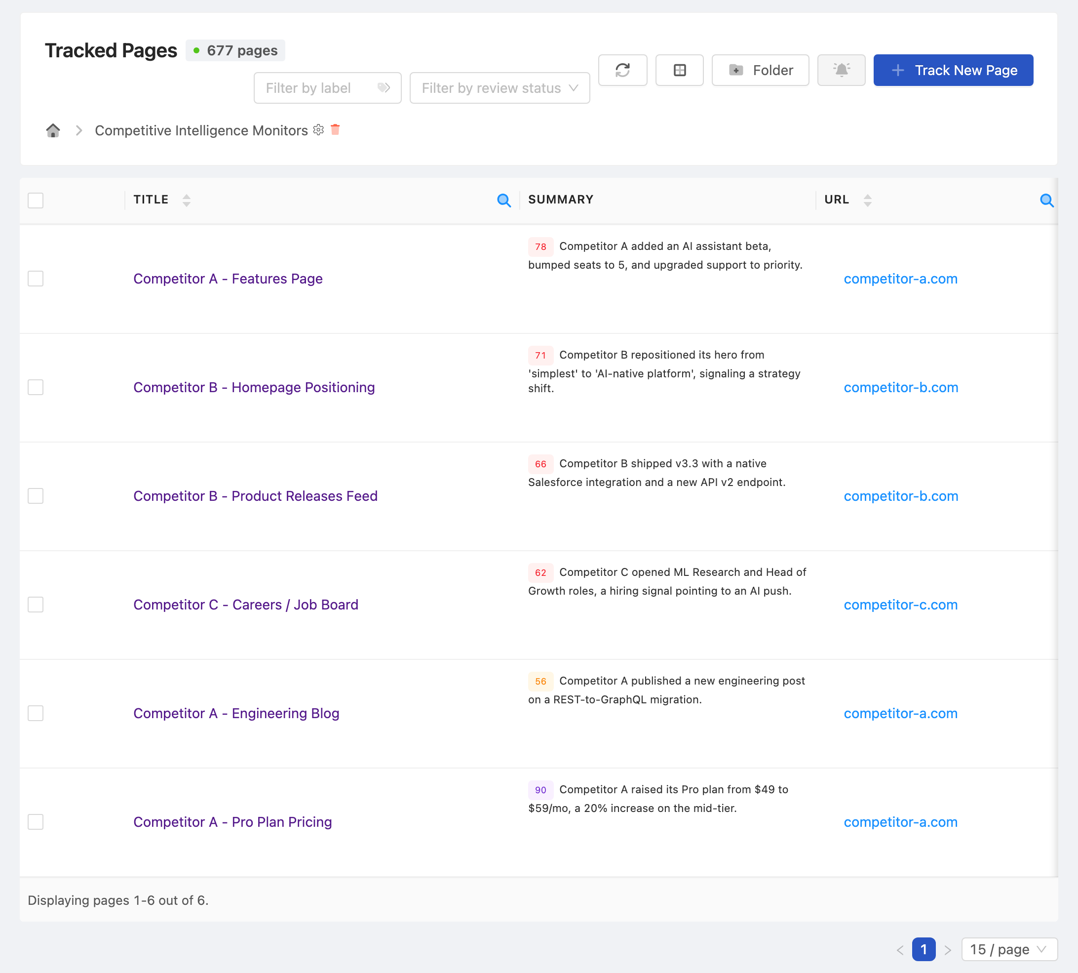Open Competitor B - Product Releases Feed link
Image resolution: width=1078 pixels, height=973 pixels.
coord(255,495)
